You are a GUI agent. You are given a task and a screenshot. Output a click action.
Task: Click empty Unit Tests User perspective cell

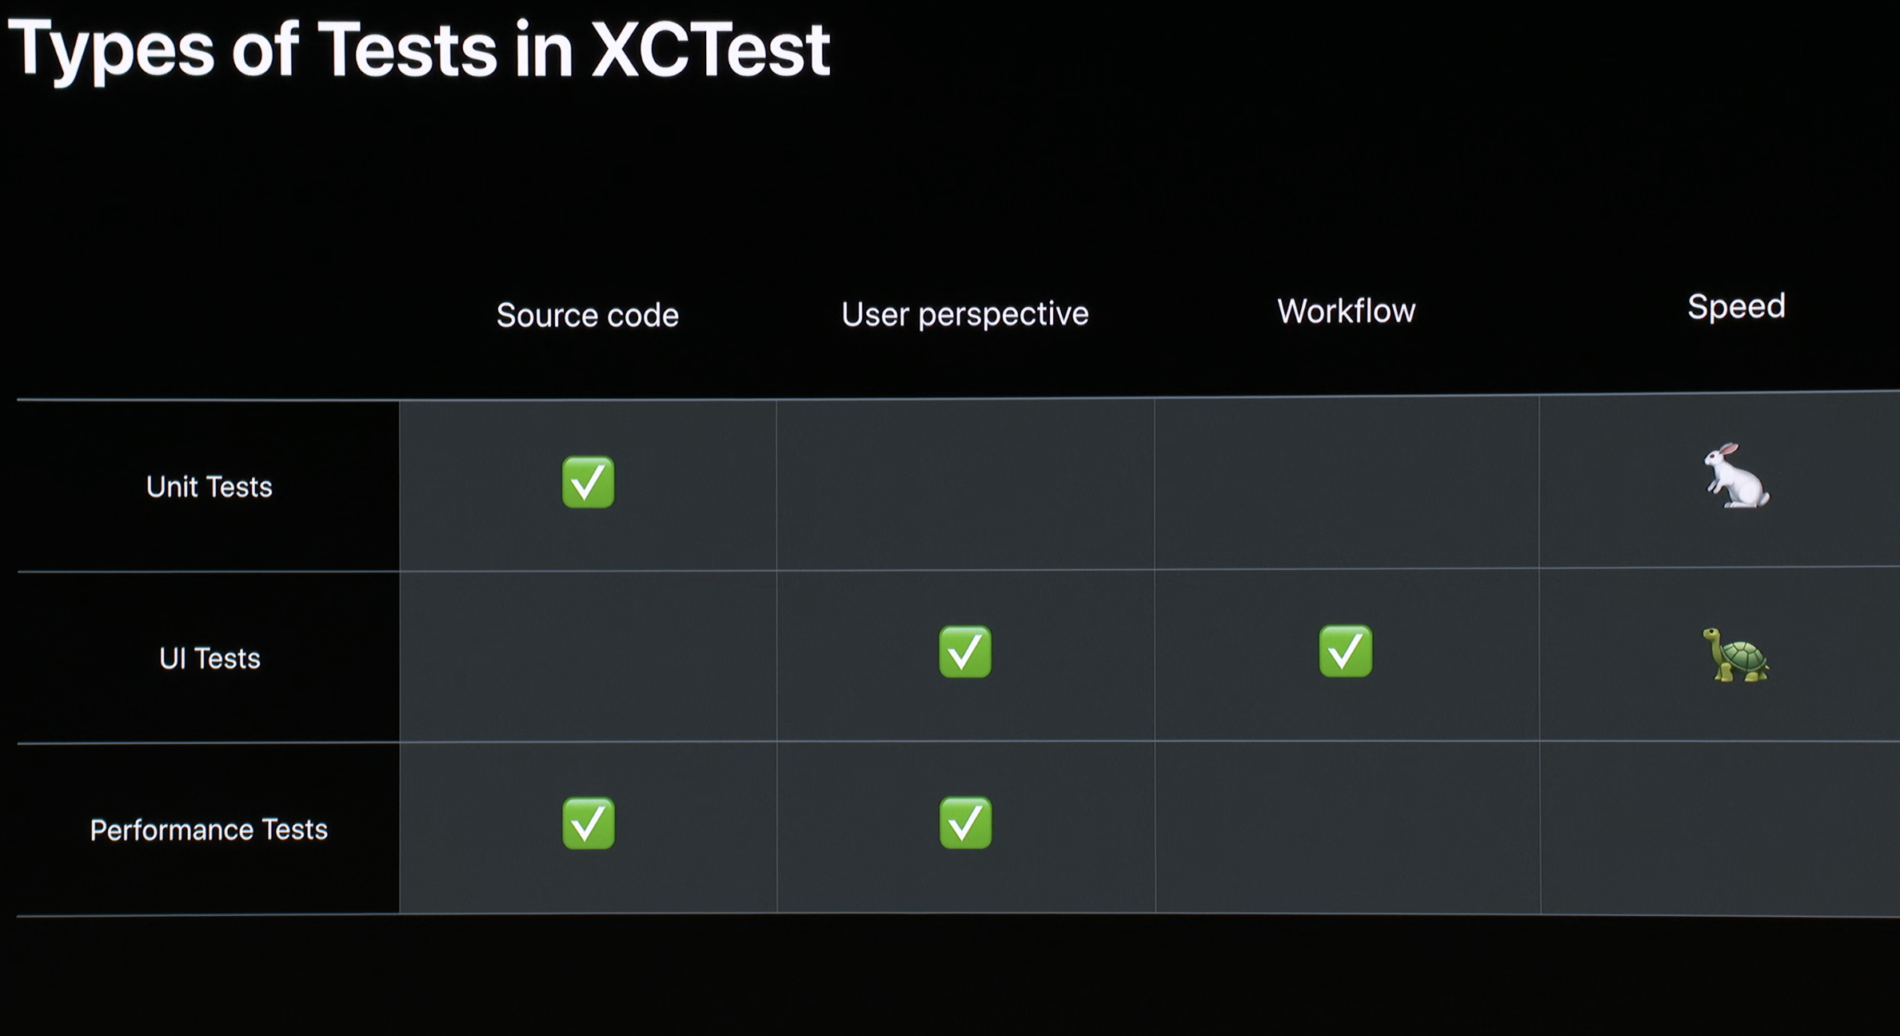pos(965,485)
